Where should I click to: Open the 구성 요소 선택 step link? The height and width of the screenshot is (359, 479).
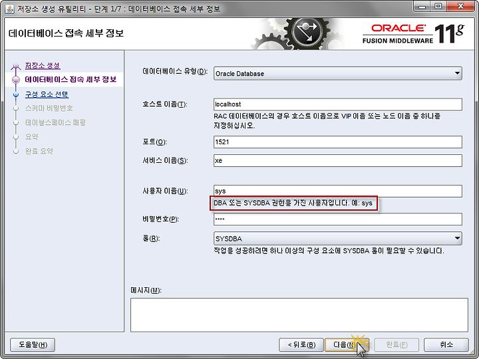pos(47,94)
